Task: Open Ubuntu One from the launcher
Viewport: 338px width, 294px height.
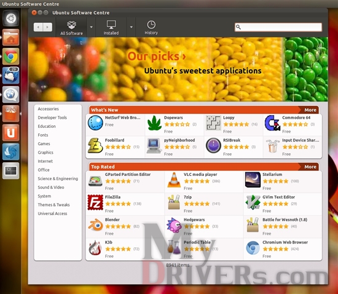Action: click(11, 132)
